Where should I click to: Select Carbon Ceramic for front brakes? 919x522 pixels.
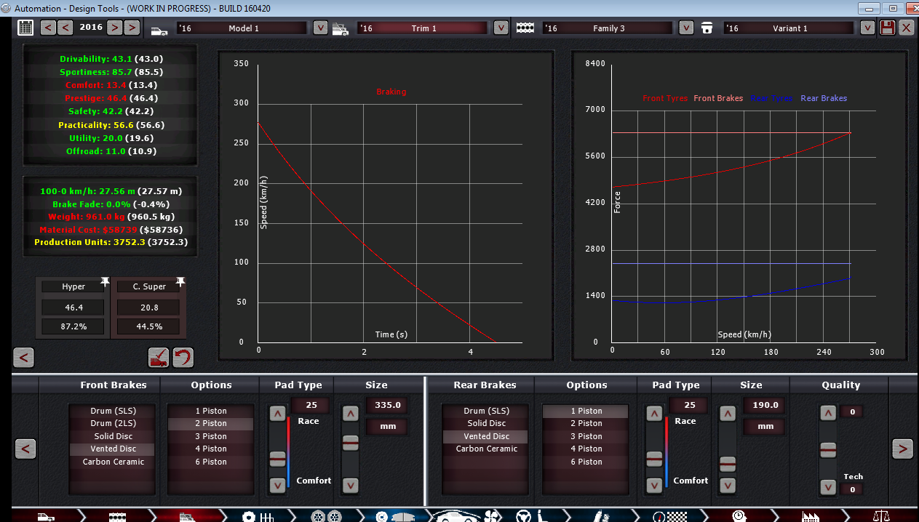click(113, 462)
